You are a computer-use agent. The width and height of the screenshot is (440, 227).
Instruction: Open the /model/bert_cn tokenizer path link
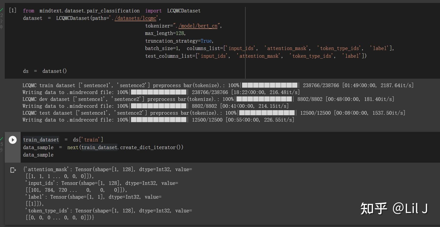click(x=198, y=26)
